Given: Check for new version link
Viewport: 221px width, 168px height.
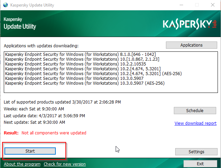Looking at the screenshot, I should (65, 164).
